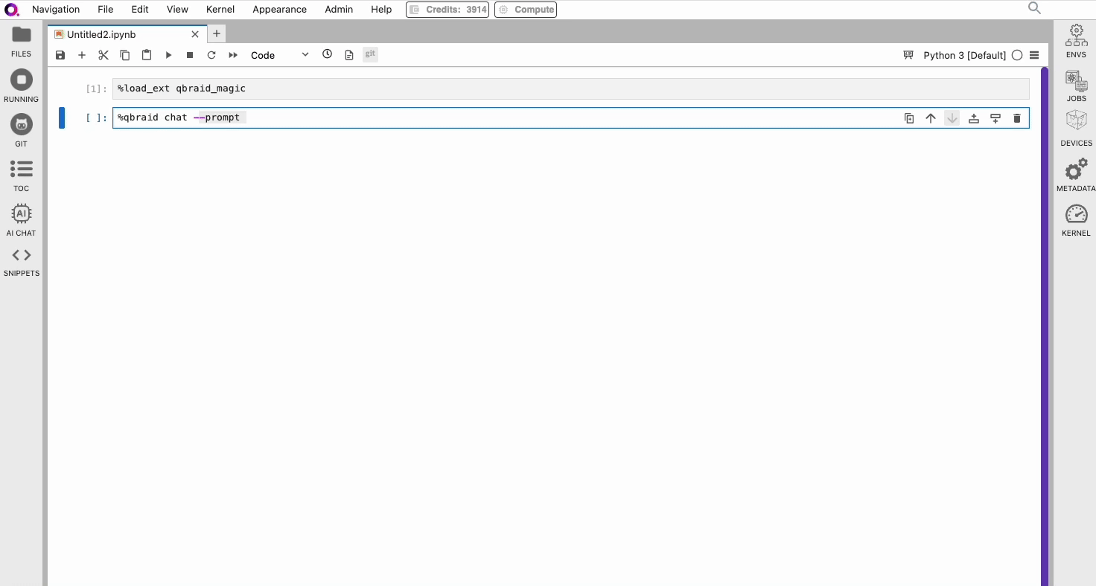Open the hamburger menu in notebook toolbar

pos(1034,55)
